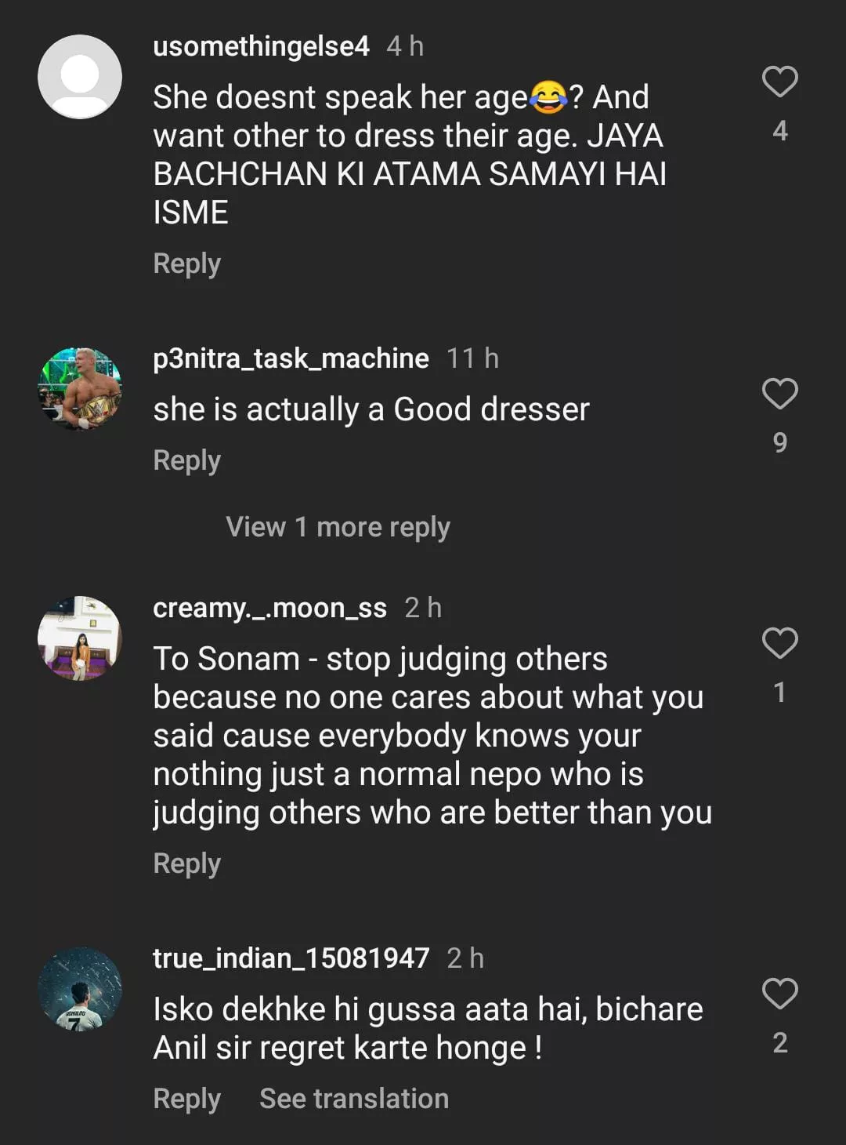Viewport: 846px width, 1145px height.
Task: Open true_indian_15081947's profile picture
Action: [x=80, y=989]
